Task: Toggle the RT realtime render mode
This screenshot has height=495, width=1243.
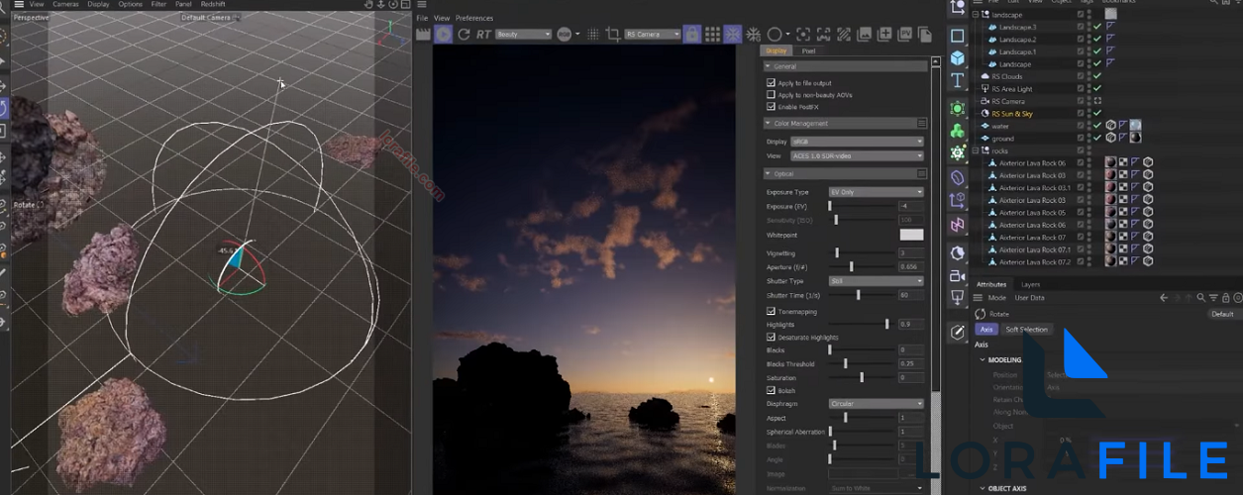Action: coord(483,35)
